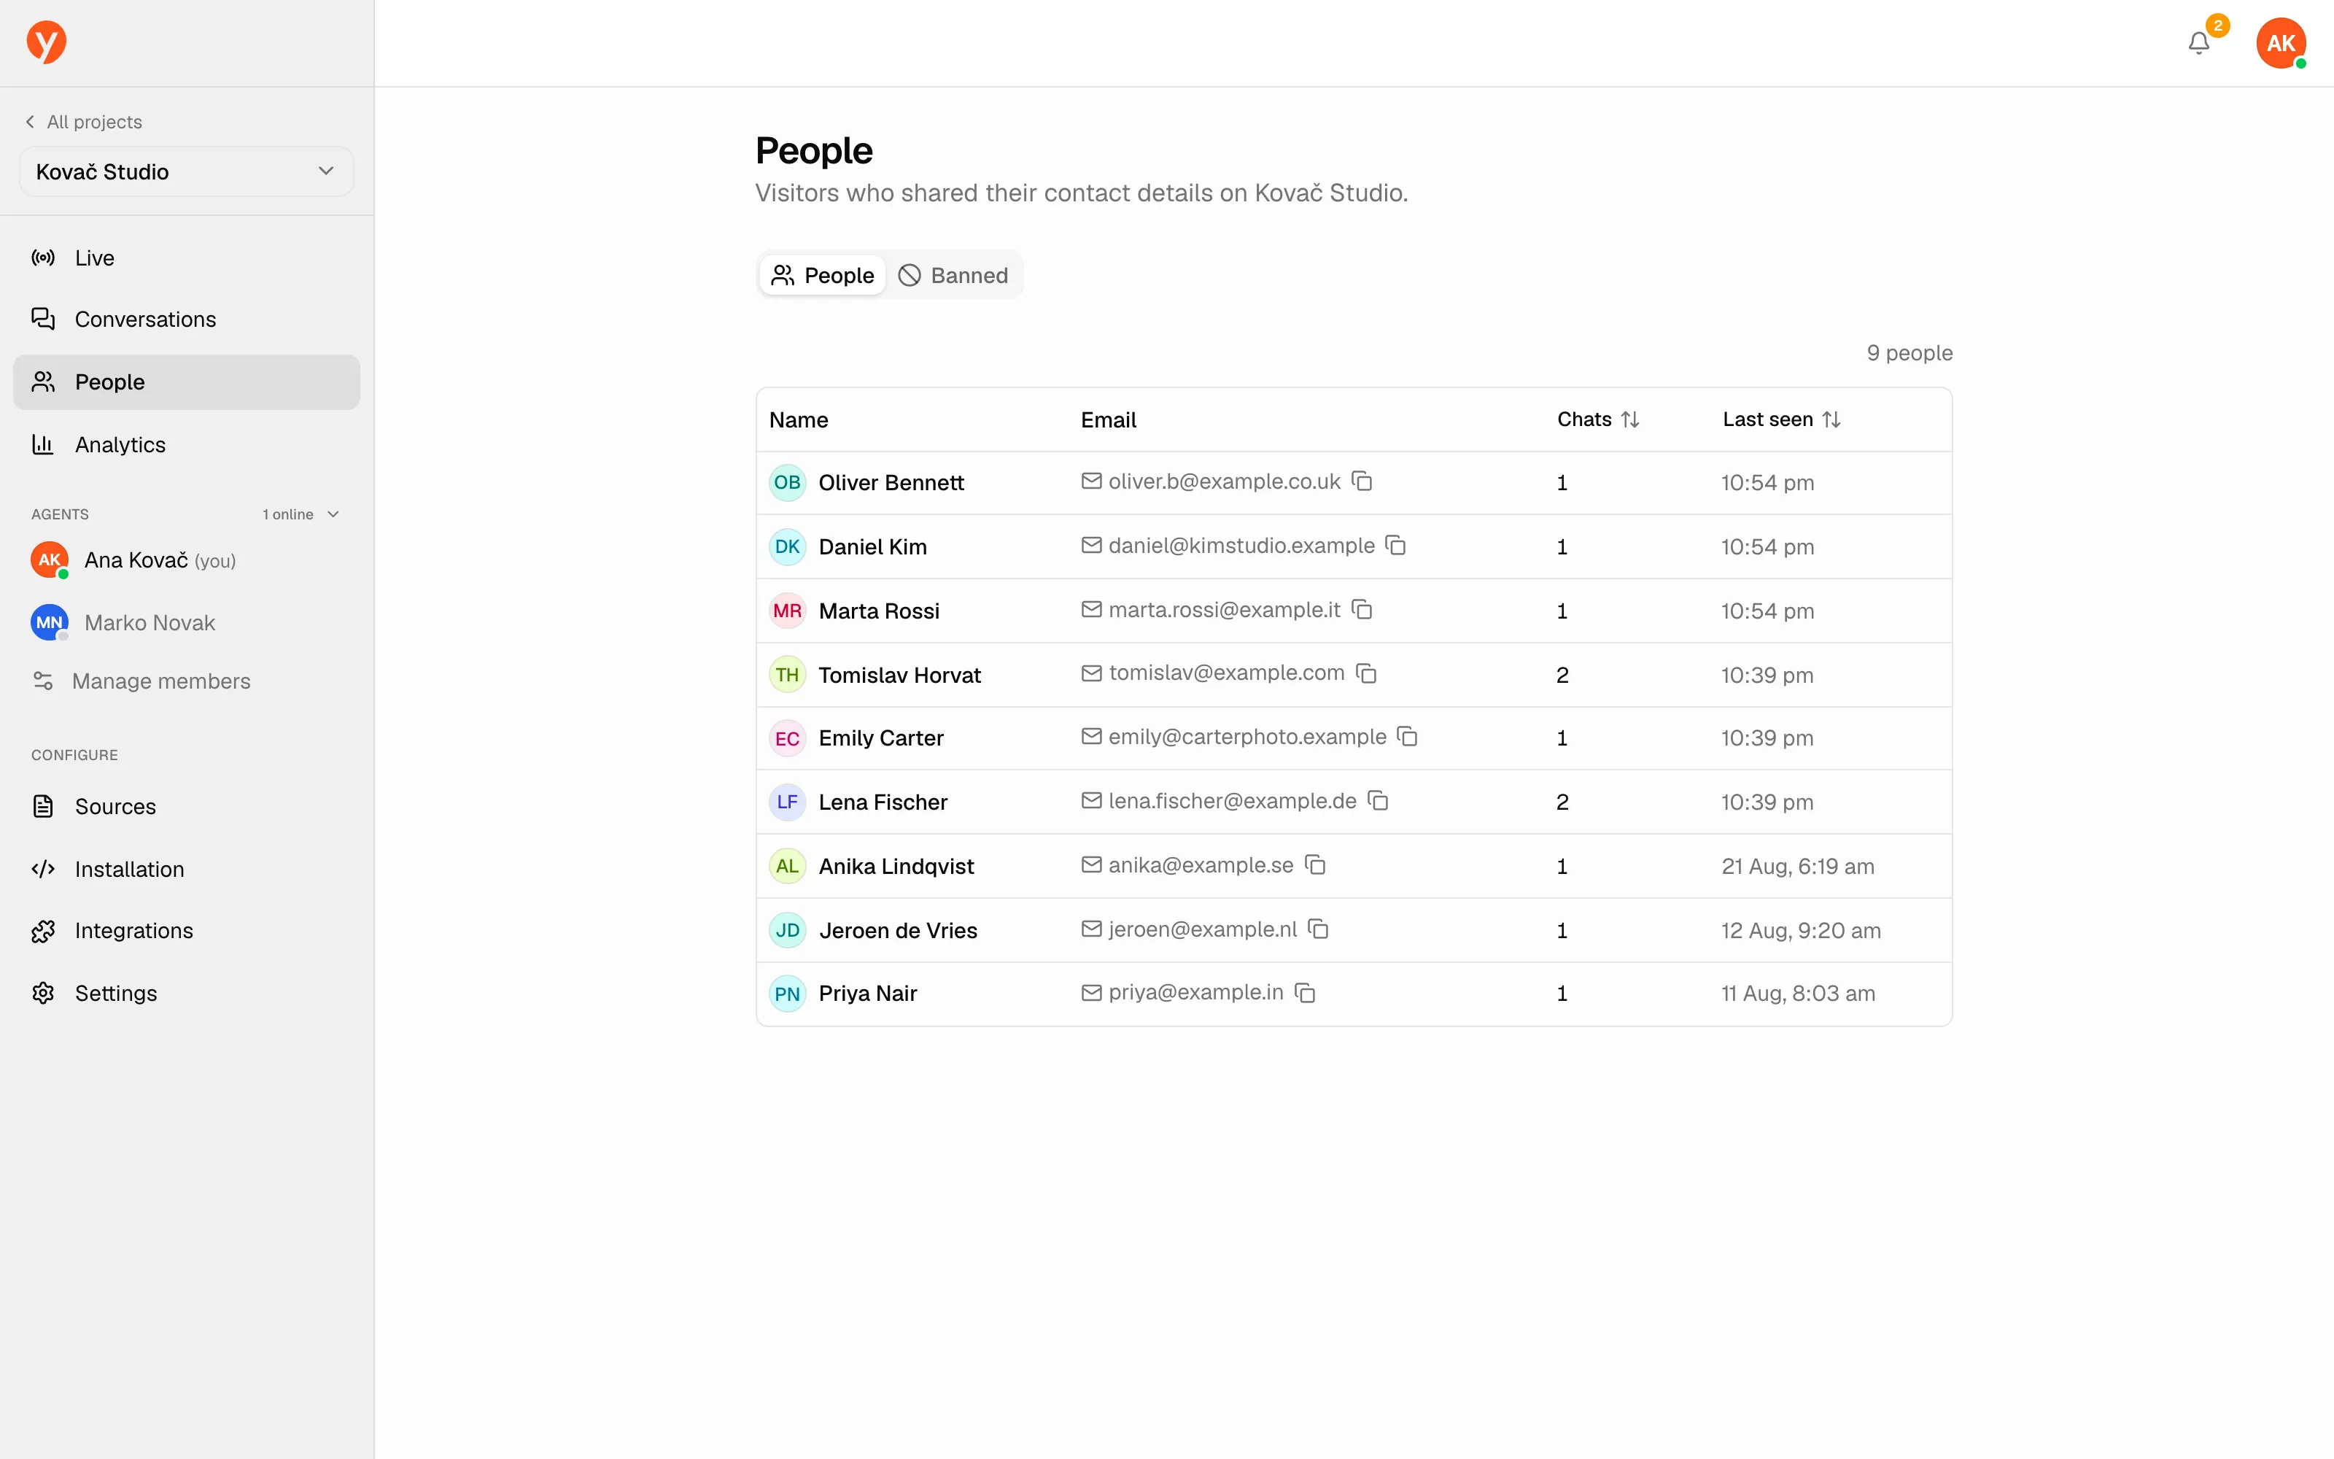This screenshot has width=2334, height=1459.
Task: Open Conversations in the sidebar
Action: pyautogui.click(x=186, y=320)
